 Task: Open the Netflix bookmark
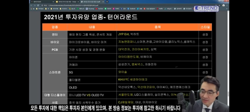click(160, 9)
